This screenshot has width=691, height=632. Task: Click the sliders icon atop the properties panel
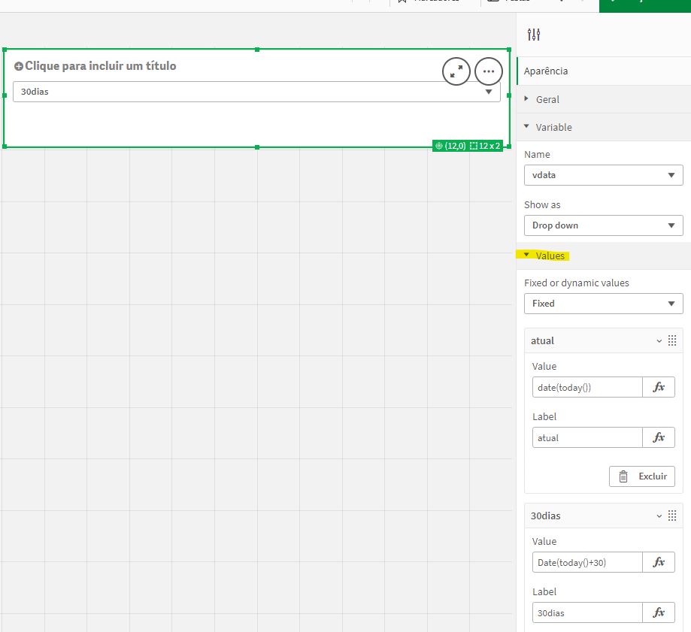click(534, 34)
